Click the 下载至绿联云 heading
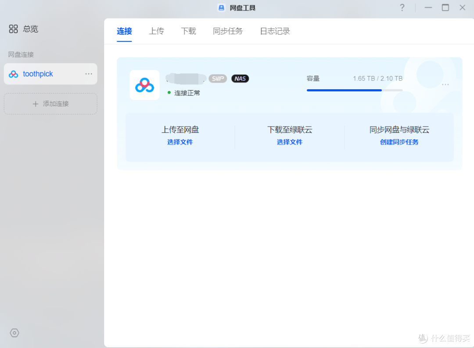474x348 pixels. tap(290, 130)
